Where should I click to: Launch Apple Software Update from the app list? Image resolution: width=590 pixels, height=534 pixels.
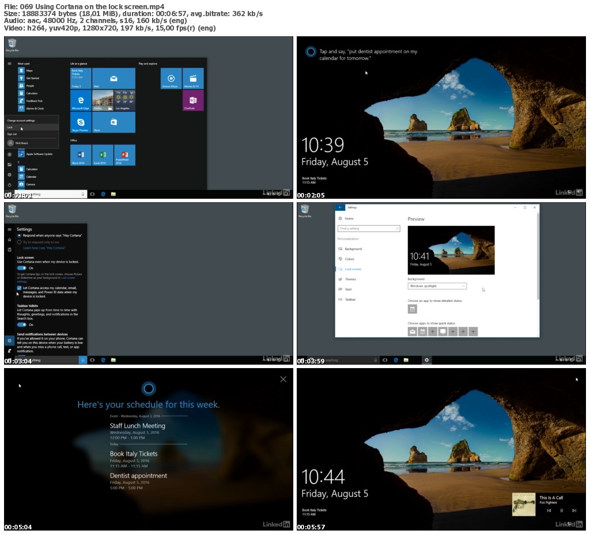tap(35, 154)
